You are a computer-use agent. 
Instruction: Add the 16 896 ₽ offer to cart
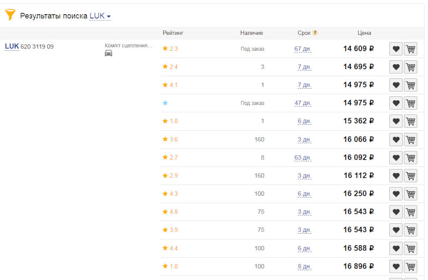(411, 266)
